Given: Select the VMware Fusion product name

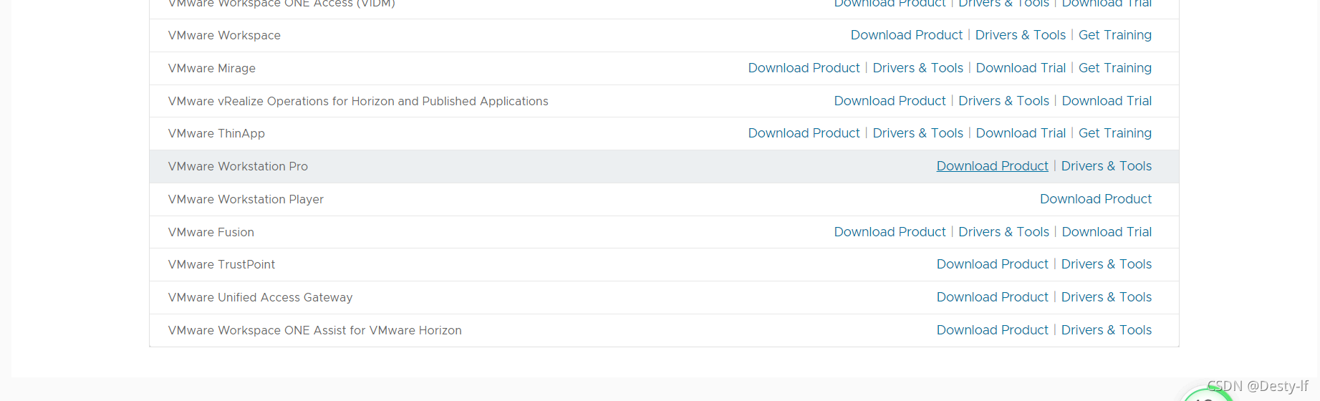Looking at the screenshot, I should tap(211, 233).
